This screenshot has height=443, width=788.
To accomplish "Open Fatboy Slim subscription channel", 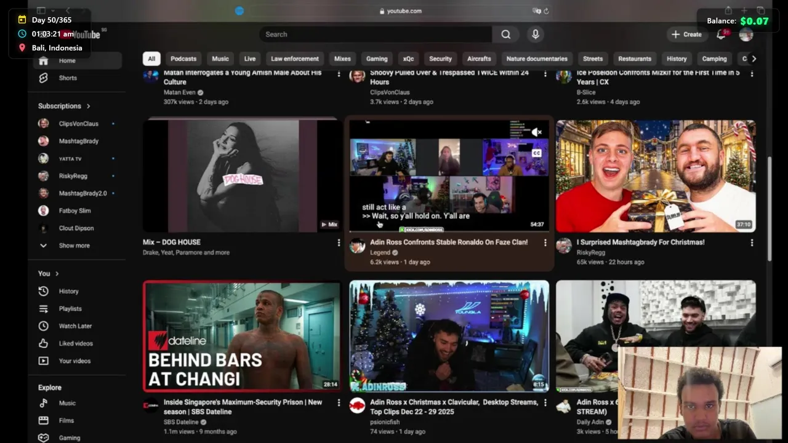I will pyautogui.click(x=76, y=210).
